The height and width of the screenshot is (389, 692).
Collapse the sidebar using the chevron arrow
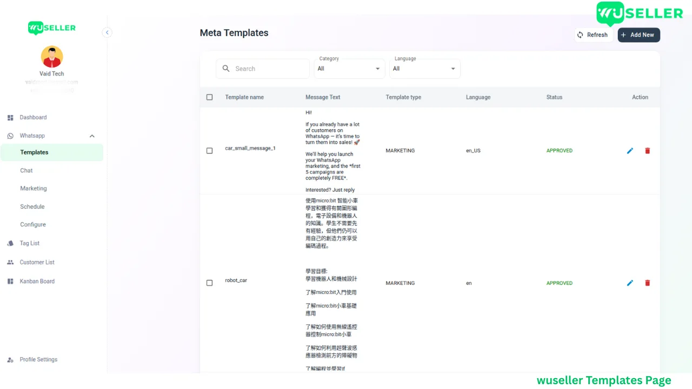(107, 32)
